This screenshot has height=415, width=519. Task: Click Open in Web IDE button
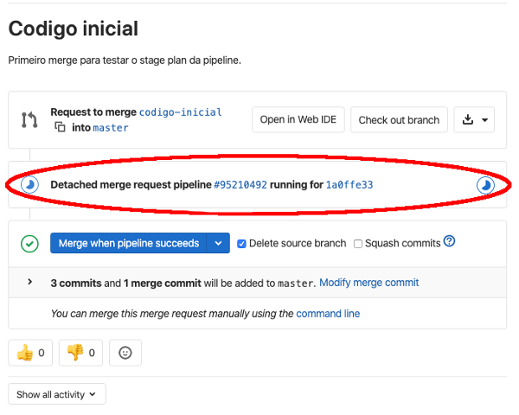(298, 119)
